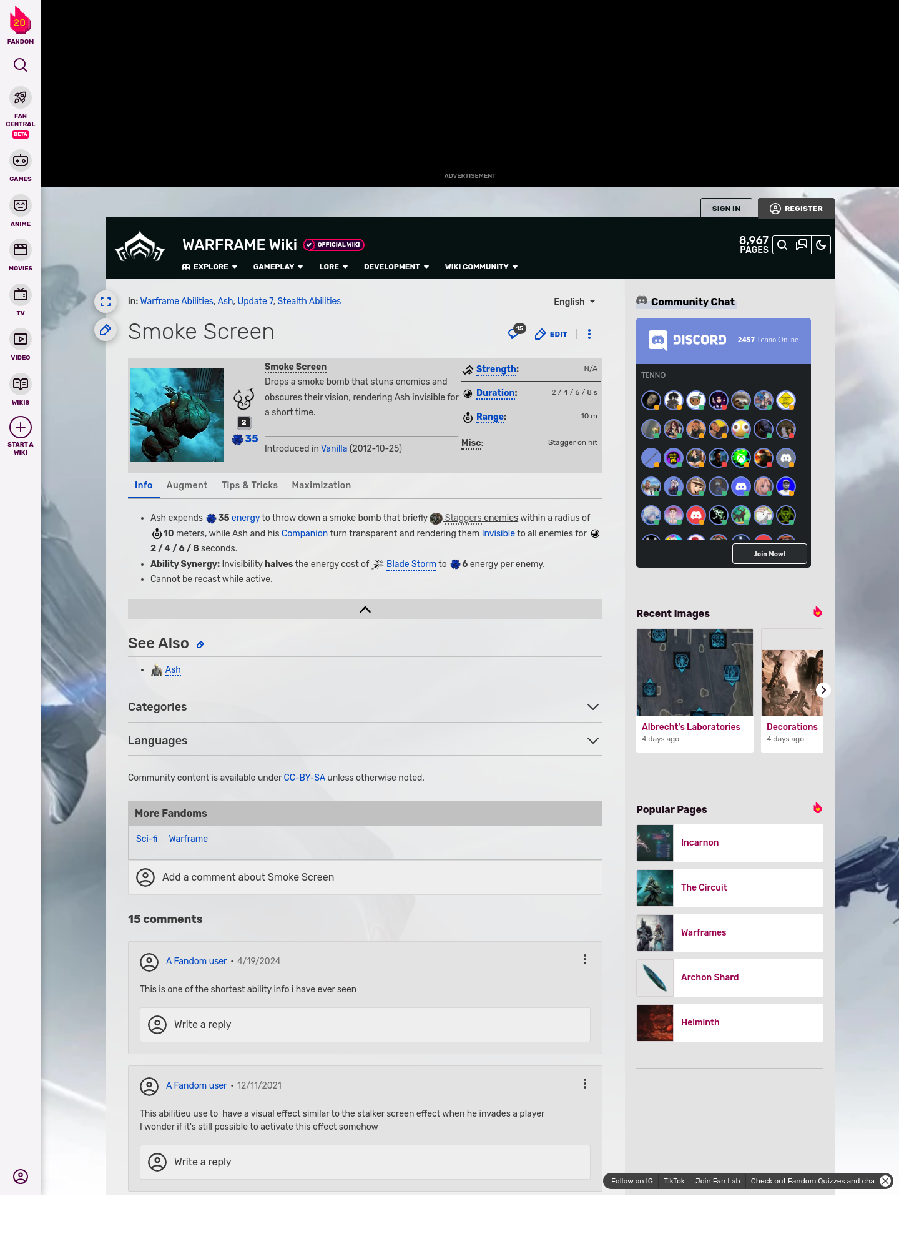Switch to the Augment tab
The width and height of the screenshot is (899, 1249).
click(x=187, y=485)
